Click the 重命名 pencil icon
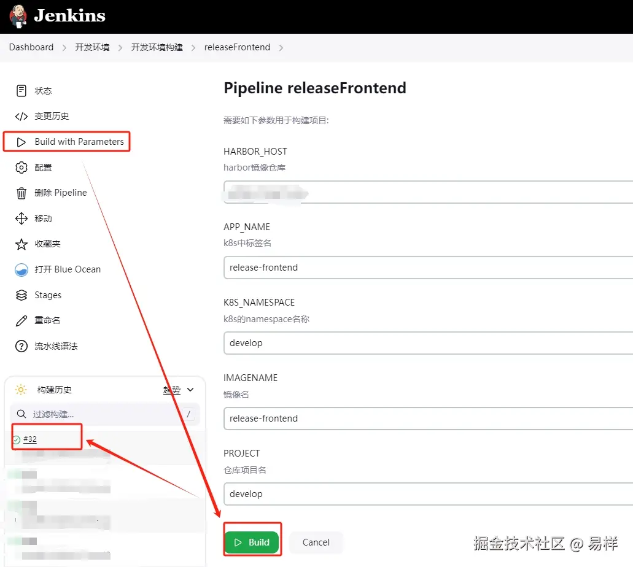633x567 pixels. [x=21, y=321]
